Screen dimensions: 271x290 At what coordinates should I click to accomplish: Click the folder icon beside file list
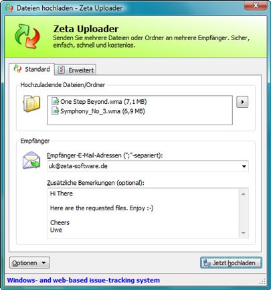(31, 104)
